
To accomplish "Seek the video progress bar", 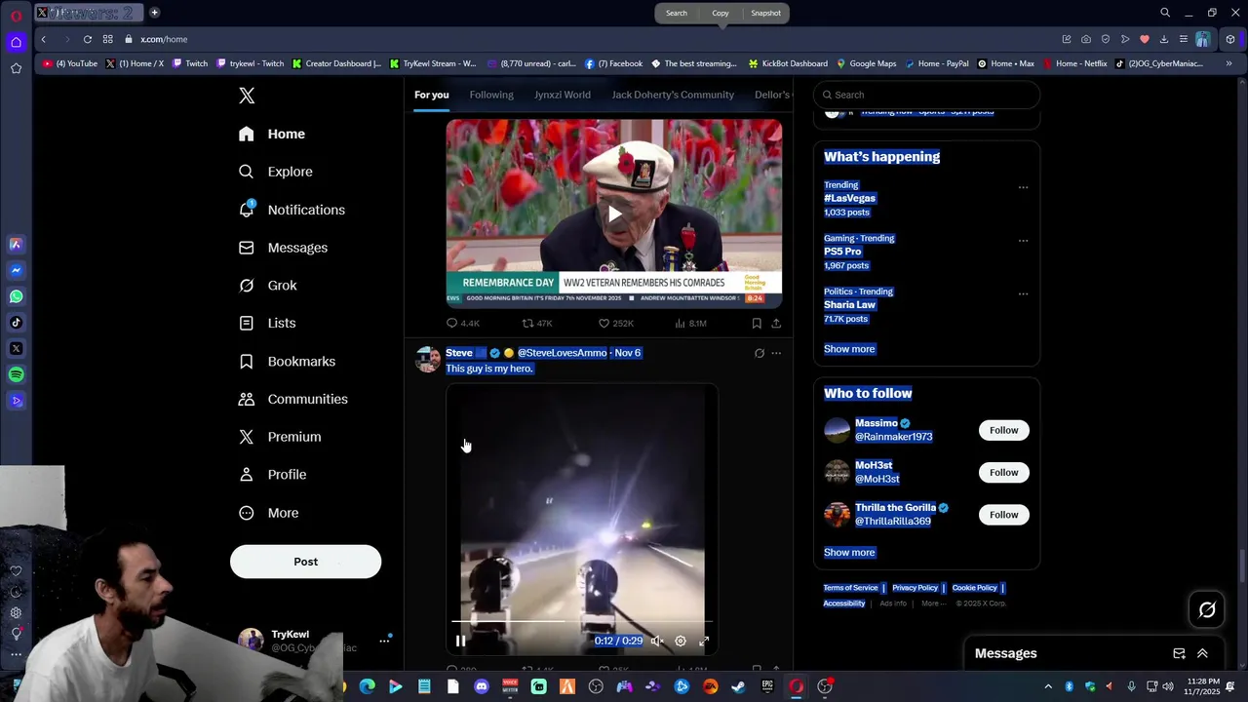I will click(x=582, y=621).
